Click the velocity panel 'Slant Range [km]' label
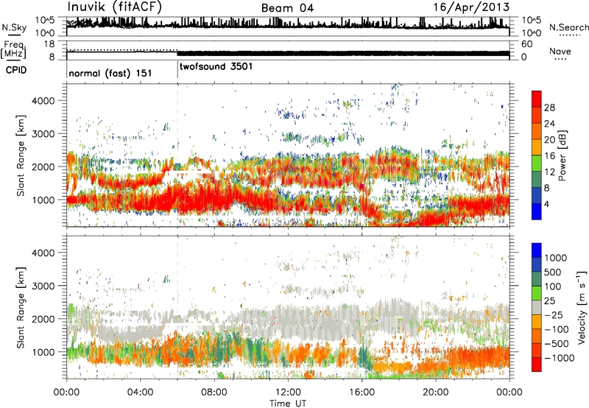Image resolution: width=589 pixels, height=408 pixels. pos(21,307)
